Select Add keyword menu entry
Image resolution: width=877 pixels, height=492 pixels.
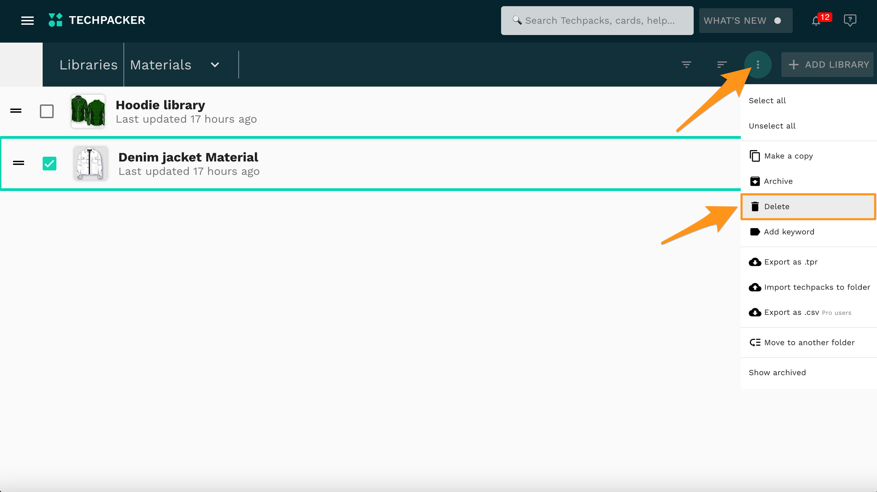point(809,232)
